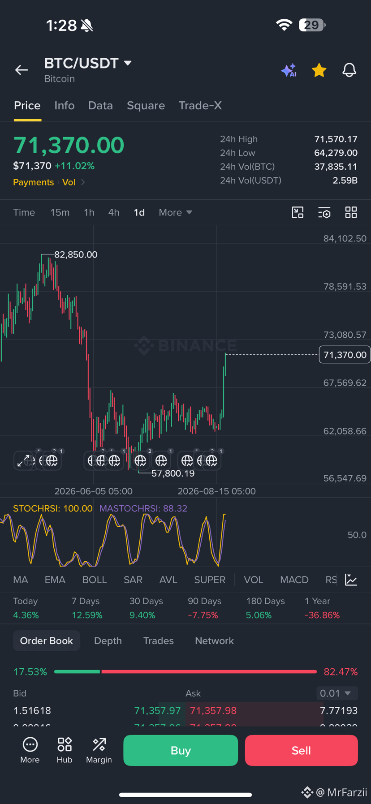
Task: Select the Order Book tab
Action: click(x=47, y=641)
